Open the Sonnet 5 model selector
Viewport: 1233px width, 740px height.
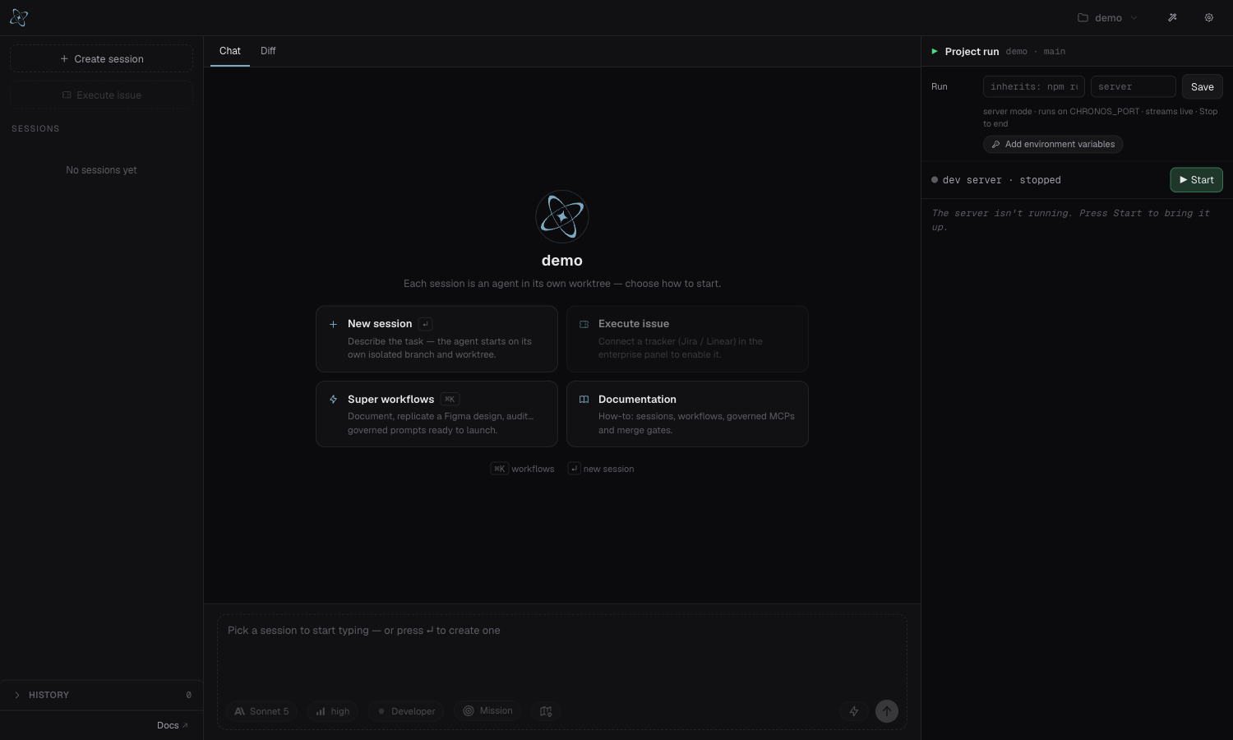pos(261,711)
